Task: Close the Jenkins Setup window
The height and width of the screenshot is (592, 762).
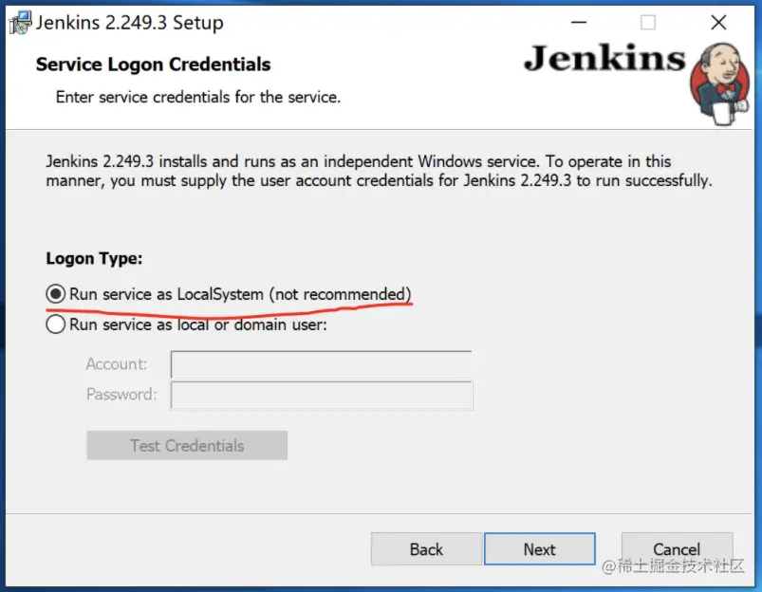Action: pos(718,23)
